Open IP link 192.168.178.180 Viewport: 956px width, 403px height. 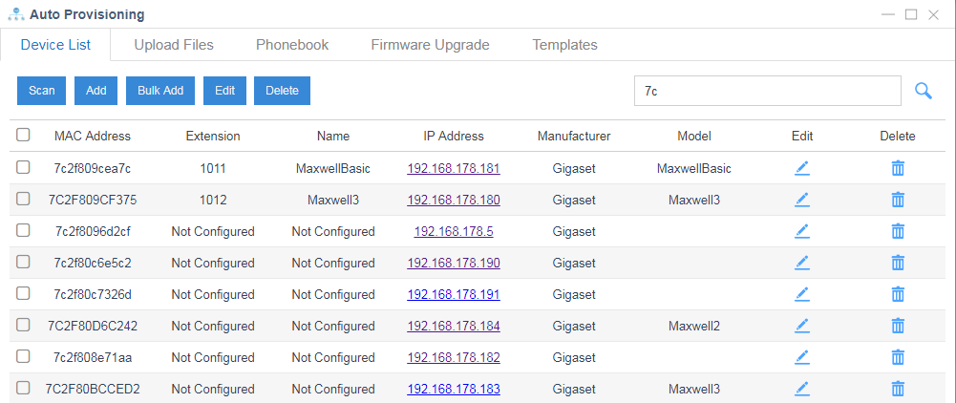[454, 200]
